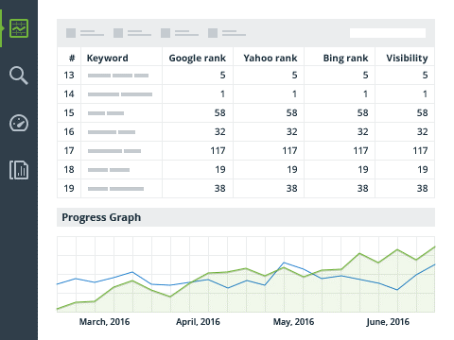Click Google rank value 58 in row 15
Image resolution: width=454 pixels, height=340 pixels.
click(220, 113)
